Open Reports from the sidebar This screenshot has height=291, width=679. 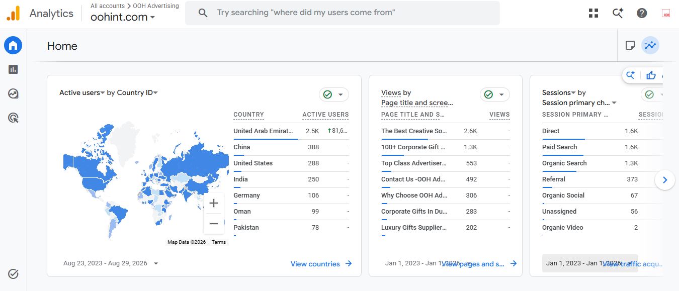(14, 69)
